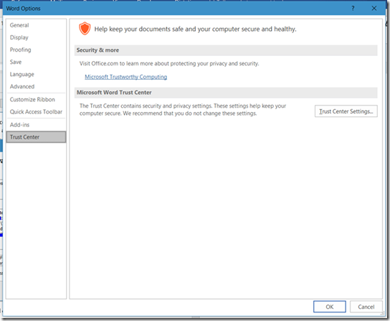390x321 pixels.
Task: Dismiss dialog with Cancel button
Action: pos(366,307)
